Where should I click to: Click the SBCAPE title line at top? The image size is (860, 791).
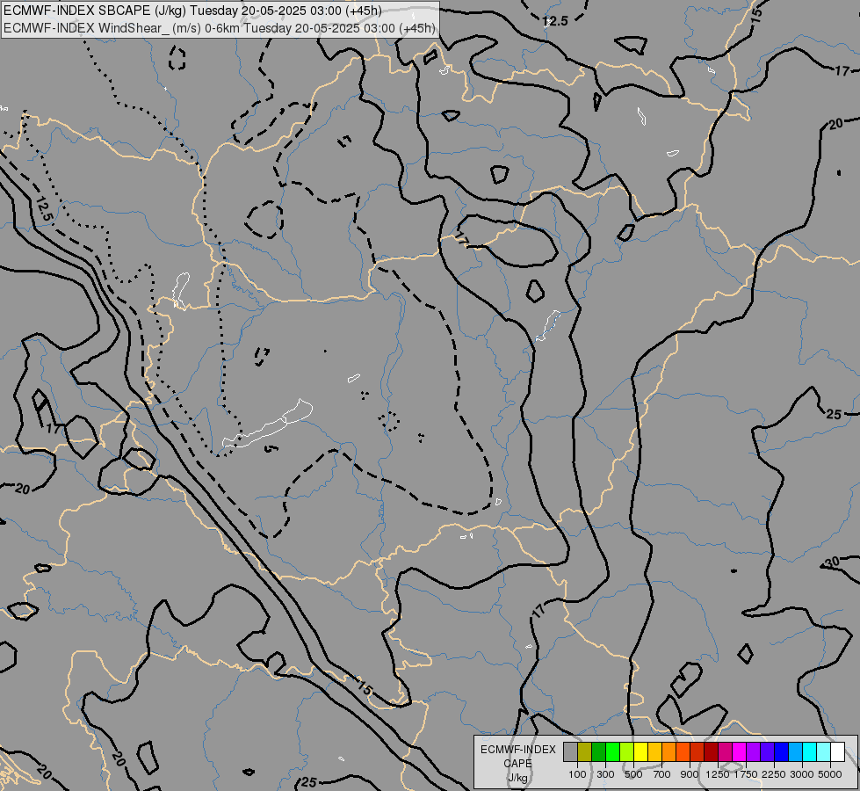[x=192, y=11]
